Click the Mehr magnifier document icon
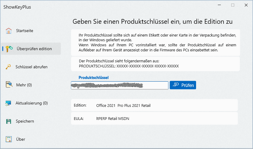 (9, 85)
